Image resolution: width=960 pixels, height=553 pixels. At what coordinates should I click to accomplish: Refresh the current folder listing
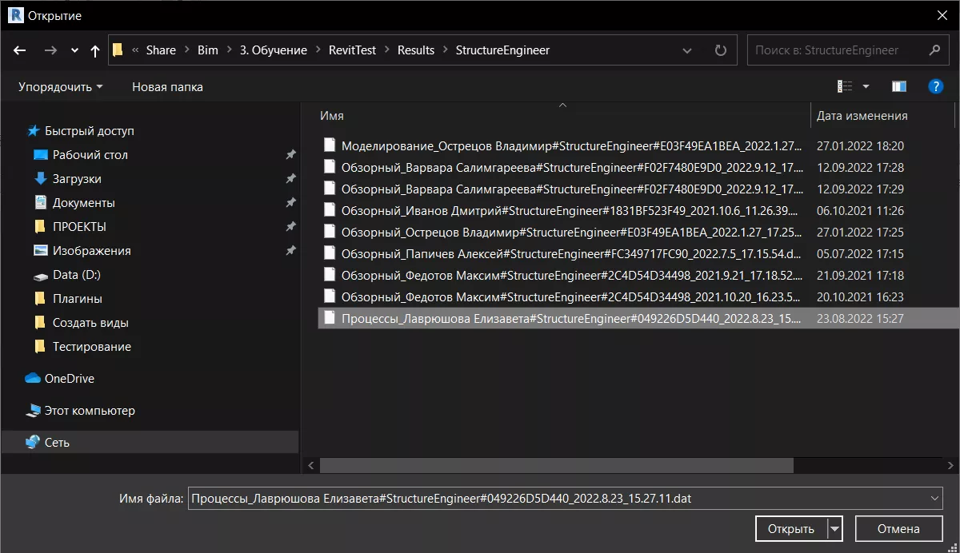[x=720, y=50]
